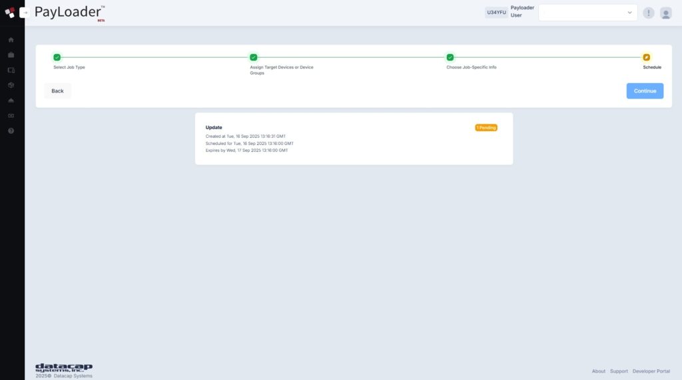Viewport: 682px width, 380px height.
Task: Click the Schedule step label
Action: [652, 67]
